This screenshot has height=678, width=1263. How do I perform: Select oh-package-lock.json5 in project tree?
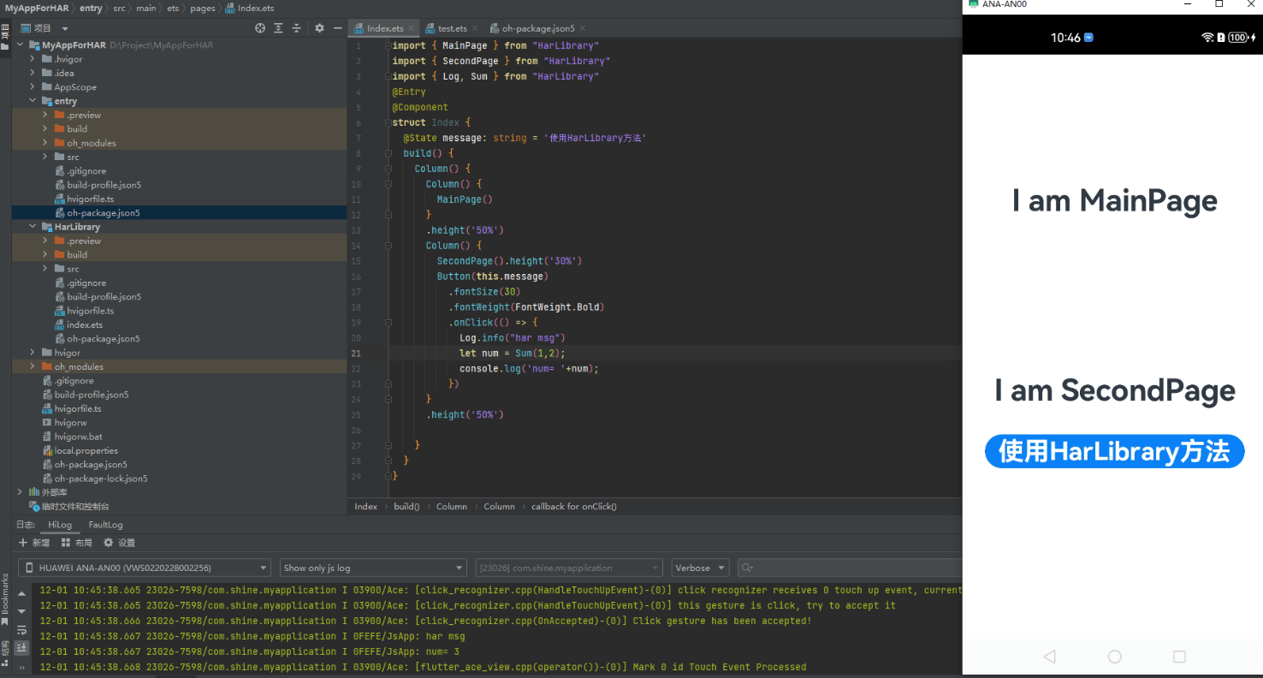pyautogui.click(x=101, y=479)
